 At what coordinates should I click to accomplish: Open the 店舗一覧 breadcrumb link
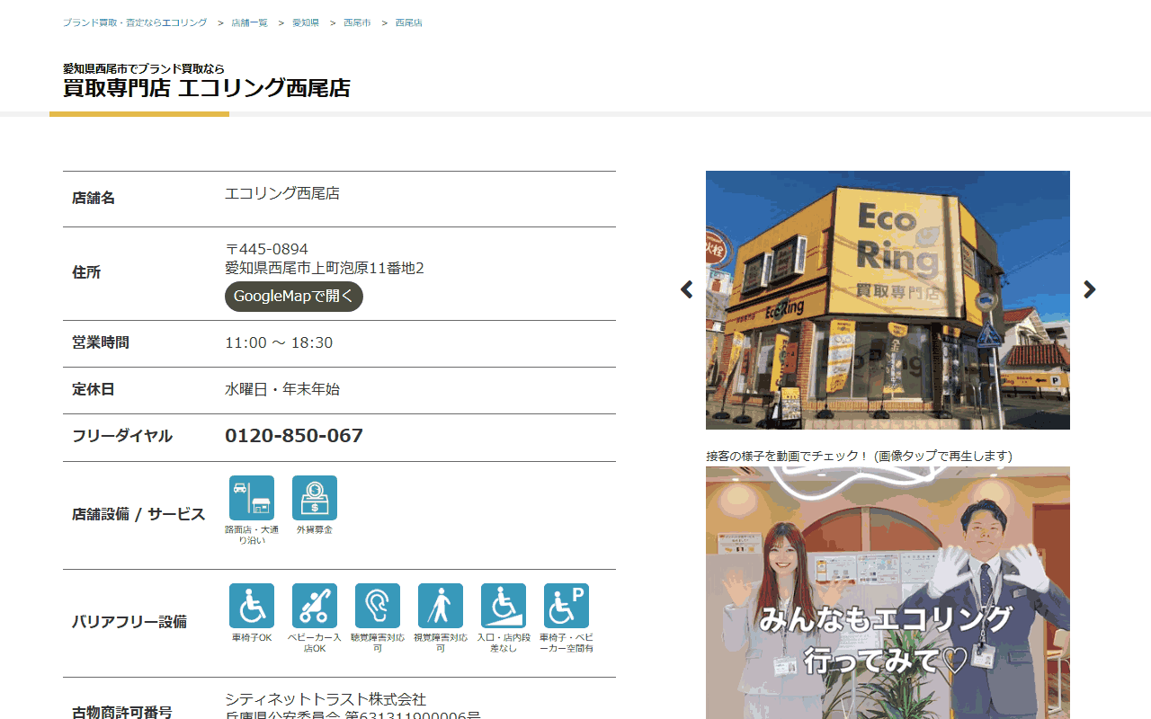[x=249, y=22]
